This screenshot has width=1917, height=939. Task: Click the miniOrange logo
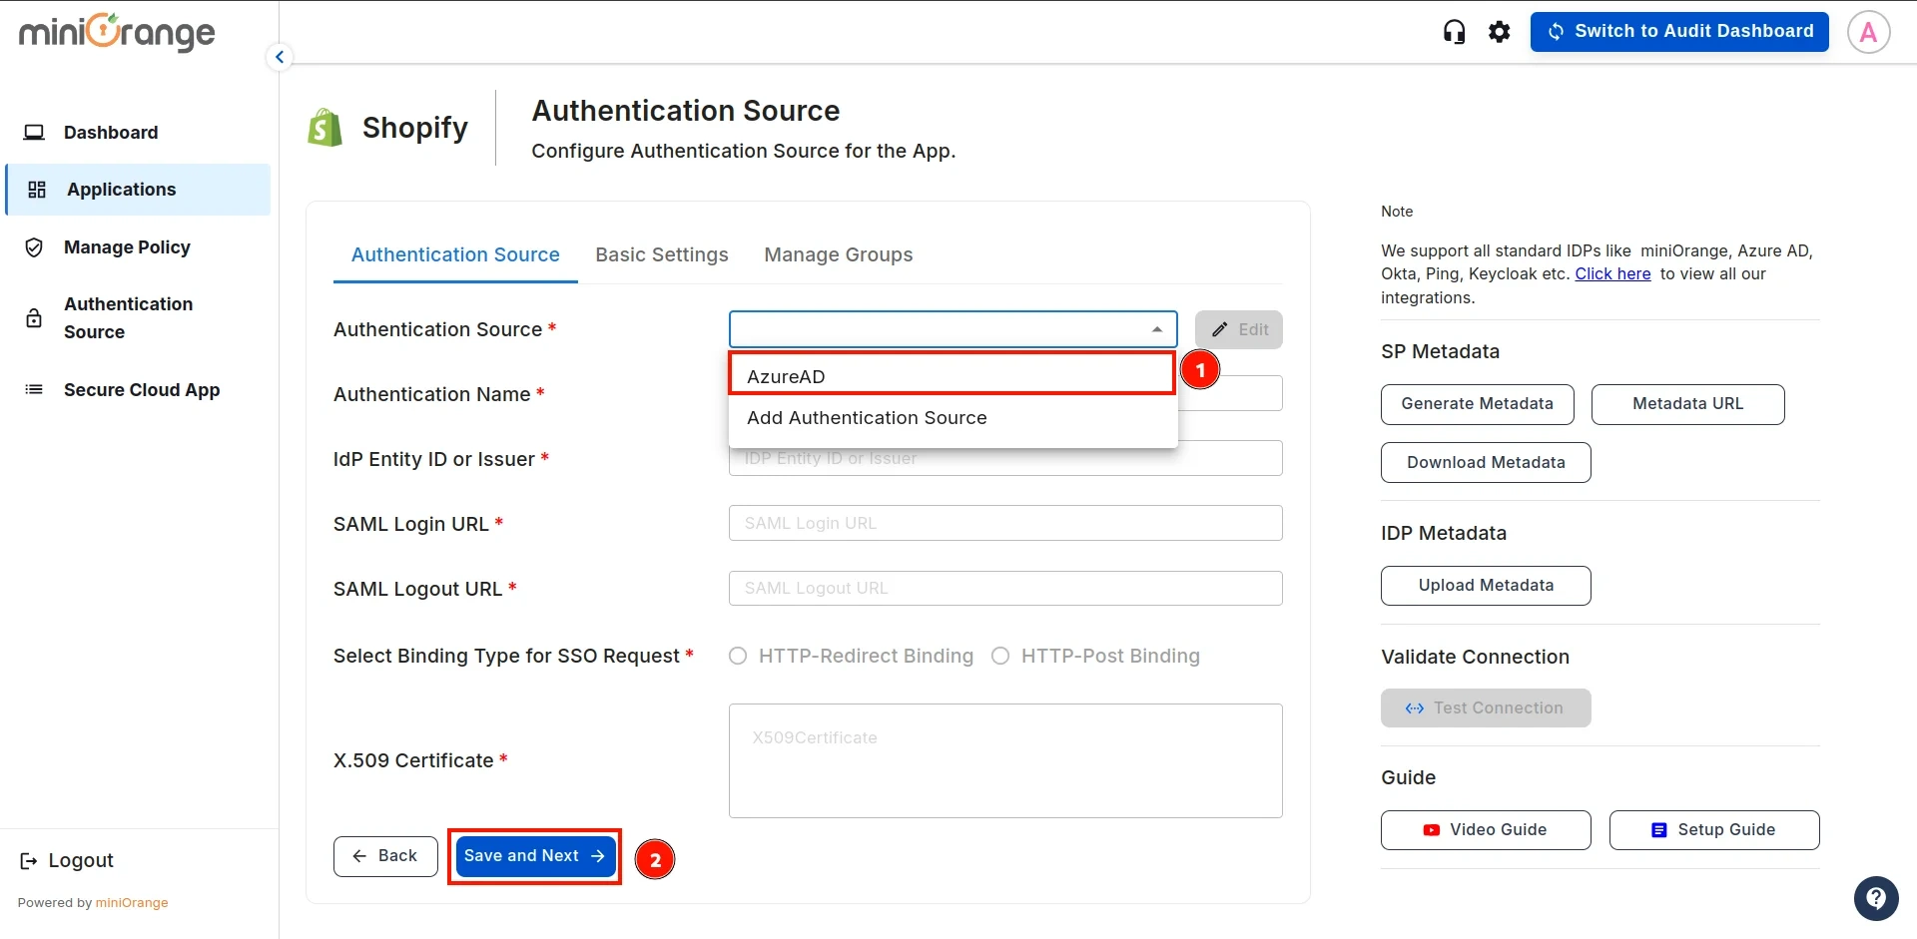click(116, 32)
